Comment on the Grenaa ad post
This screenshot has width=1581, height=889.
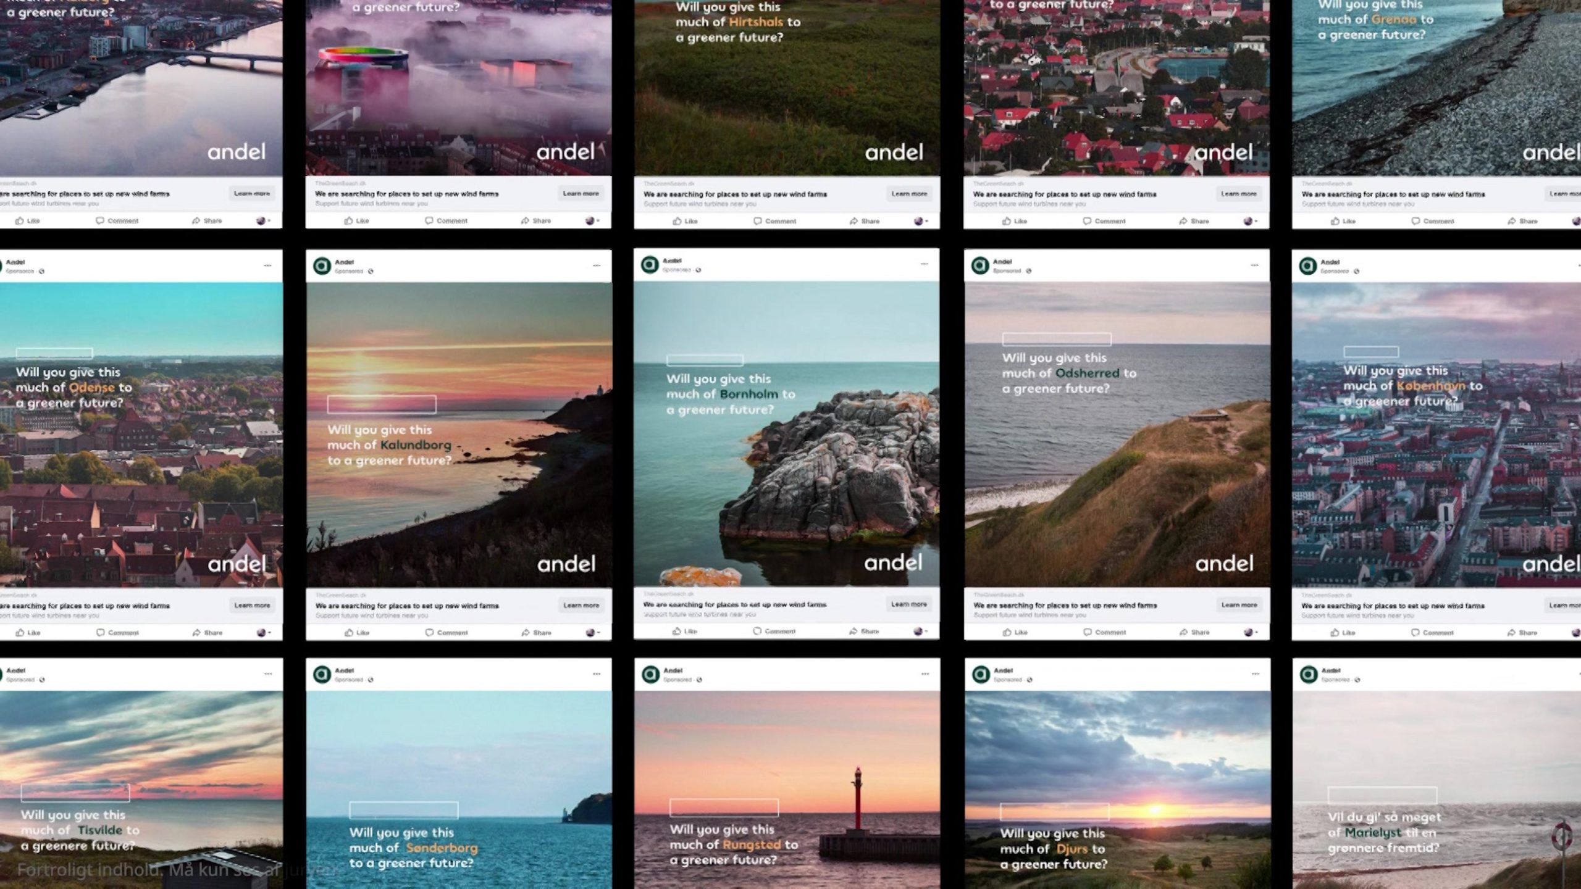(1433, 221)
